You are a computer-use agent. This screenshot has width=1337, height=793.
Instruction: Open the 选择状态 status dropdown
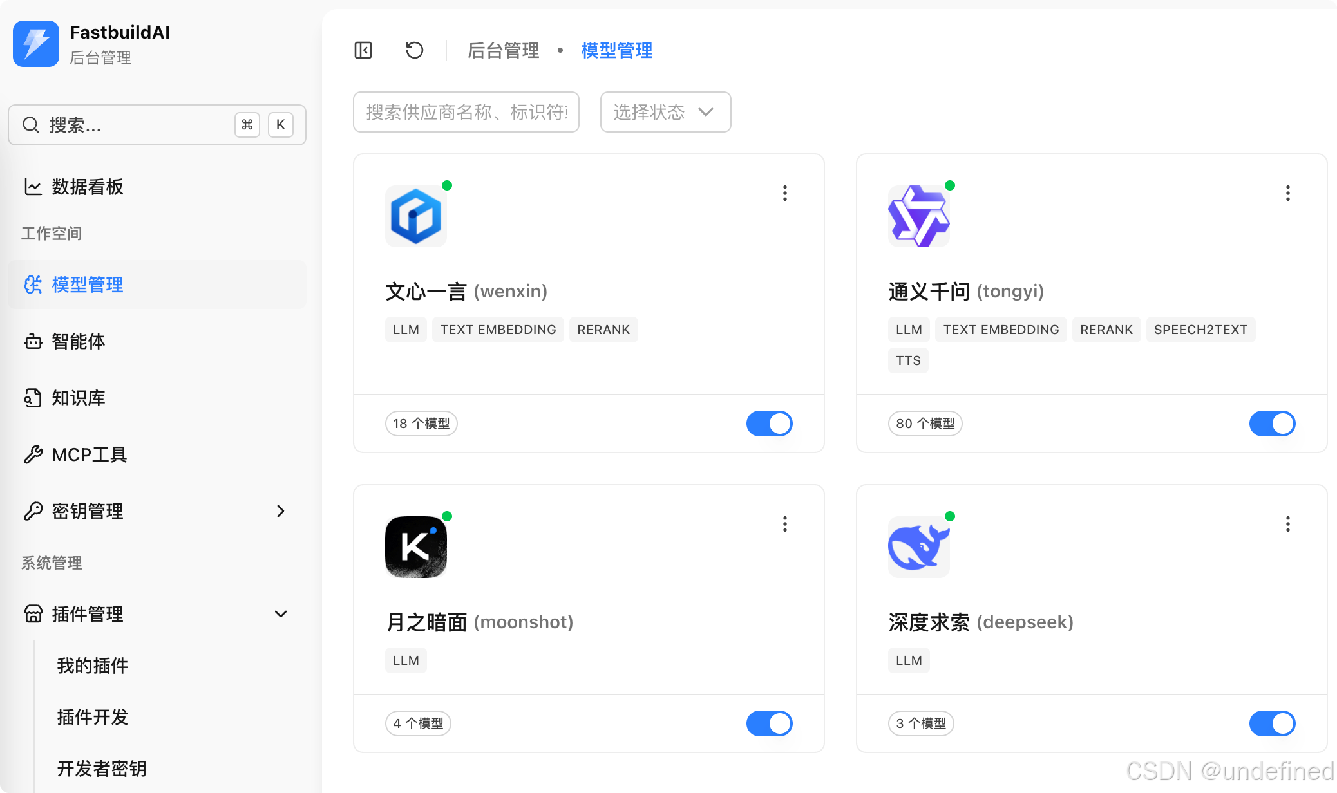(665, 112)
